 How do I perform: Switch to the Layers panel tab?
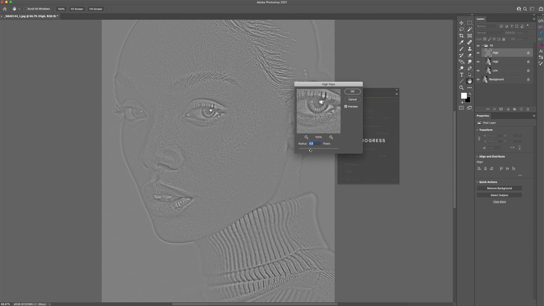tap(481, 19)
